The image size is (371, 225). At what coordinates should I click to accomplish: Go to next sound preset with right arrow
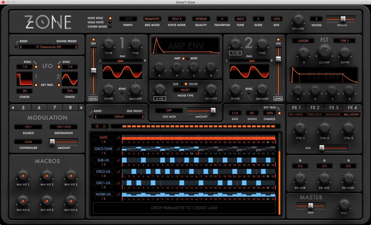click(76, 47)
